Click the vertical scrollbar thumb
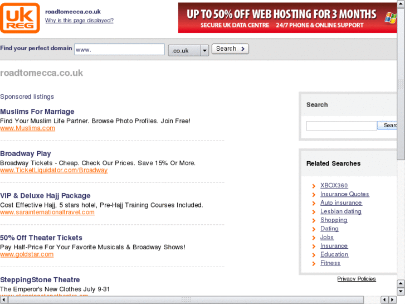Image resolution: width=405 pixels, height=304 pixels. [401, 84]
